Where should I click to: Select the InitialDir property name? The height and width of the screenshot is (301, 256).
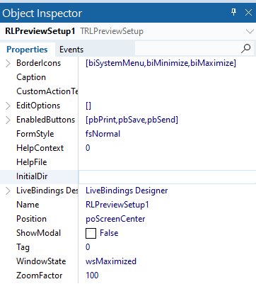32,176
